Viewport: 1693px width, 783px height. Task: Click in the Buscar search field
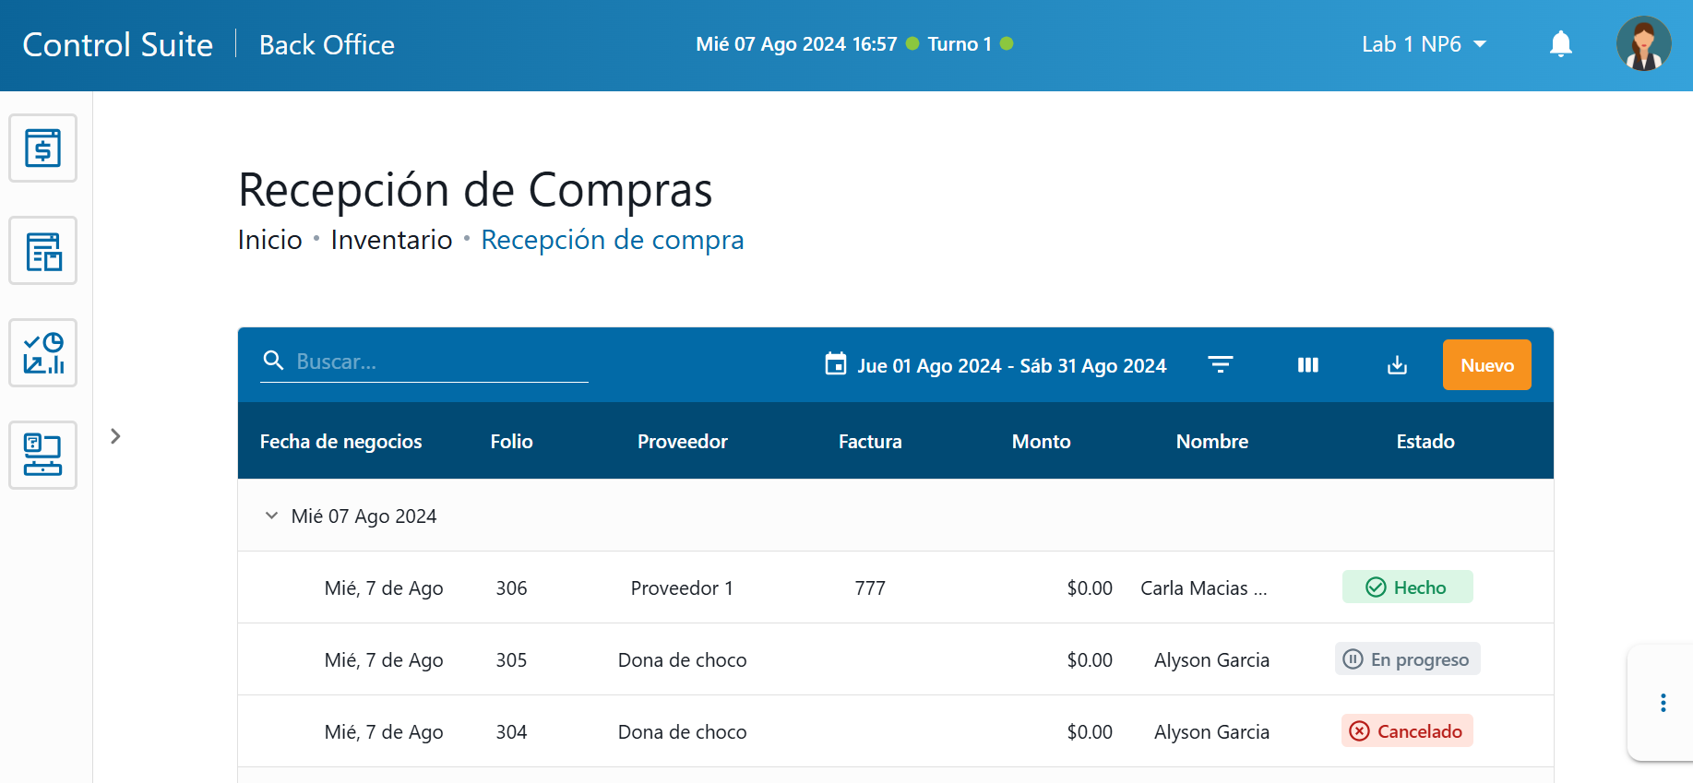click(x=439, y=362)
